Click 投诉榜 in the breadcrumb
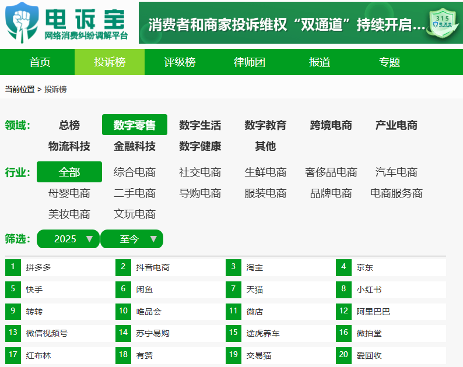Viewport: 463px width, 367px height. click(55, 89)
